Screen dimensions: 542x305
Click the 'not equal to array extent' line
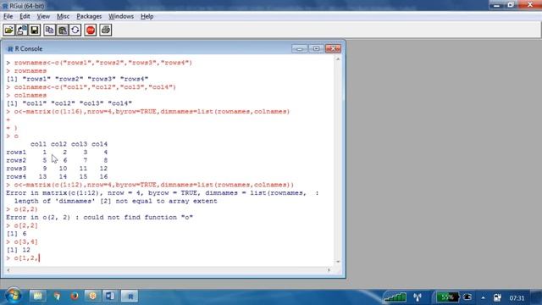click(x=115, y=201)
